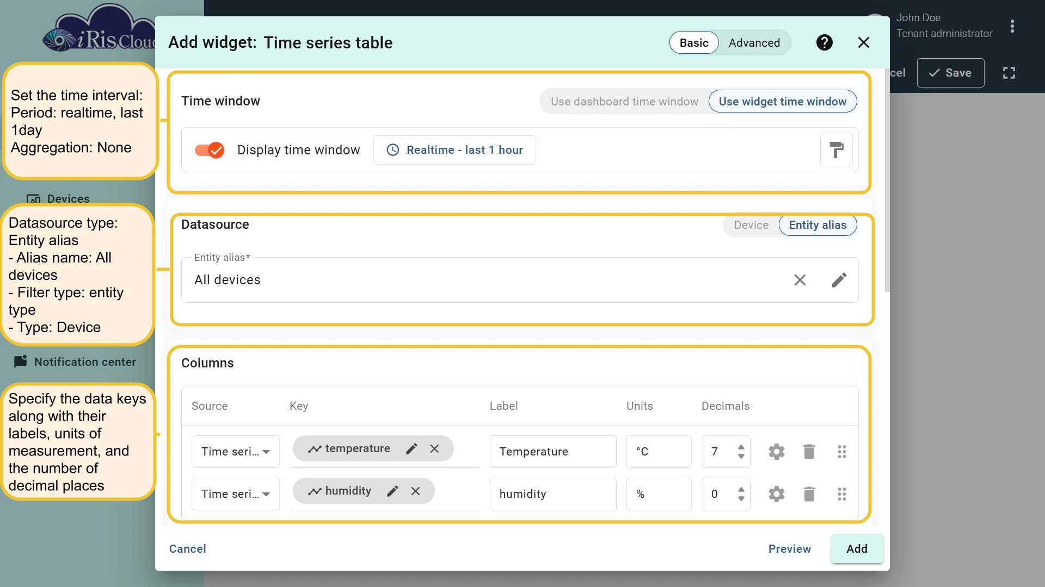Click the Temperature label input field
The height and width of the screenshot is (587, 1045).
553,452
